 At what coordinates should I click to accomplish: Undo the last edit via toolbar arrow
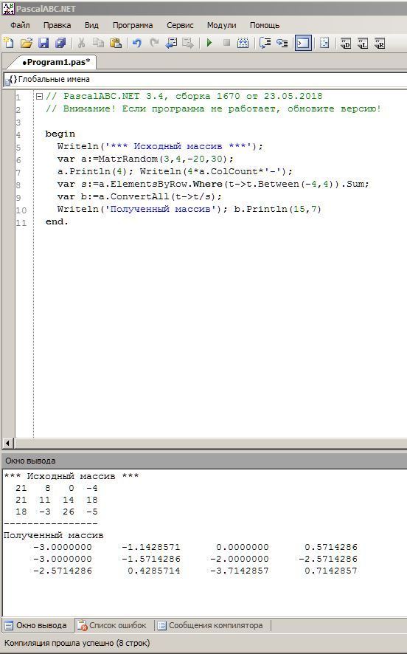(136, 43)
